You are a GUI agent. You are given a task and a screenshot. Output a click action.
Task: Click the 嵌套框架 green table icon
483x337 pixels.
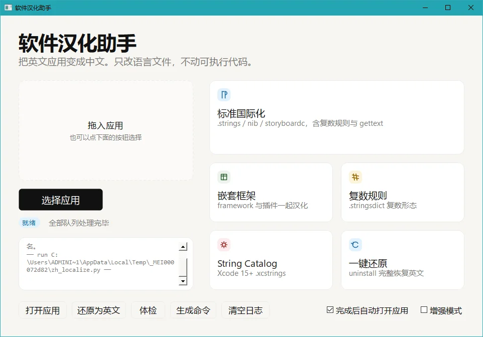[x=224, y=177]
